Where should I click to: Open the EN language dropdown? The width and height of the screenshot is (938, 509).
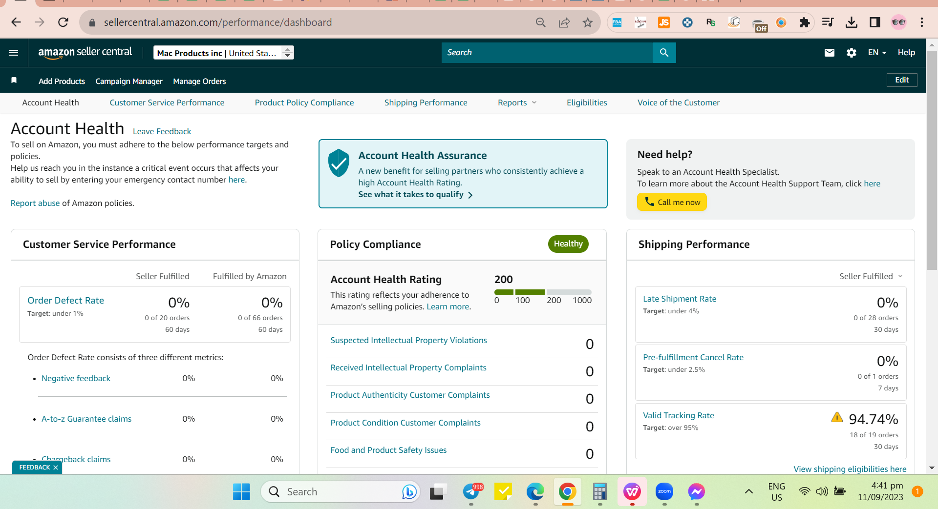click(877, 53)
